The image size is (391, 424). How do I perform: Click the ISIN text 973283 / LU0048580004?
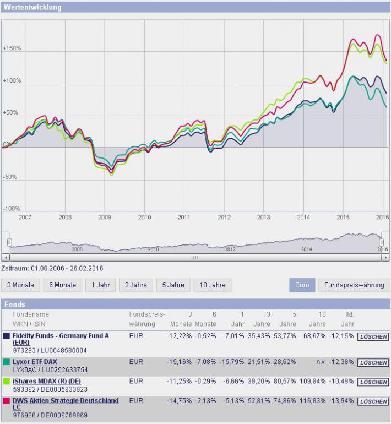click(50, 350)
